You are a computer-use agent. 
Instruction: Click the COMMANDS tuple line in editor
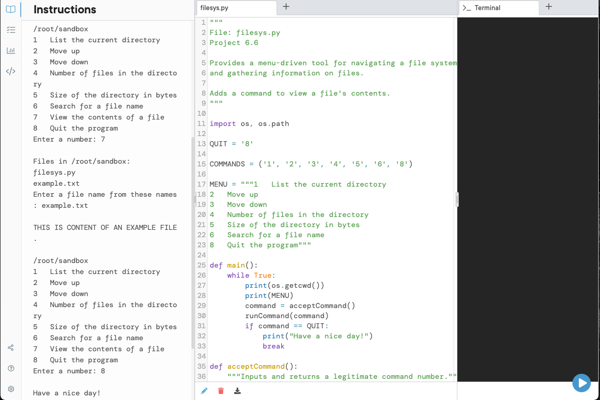[x=311, y=164]
